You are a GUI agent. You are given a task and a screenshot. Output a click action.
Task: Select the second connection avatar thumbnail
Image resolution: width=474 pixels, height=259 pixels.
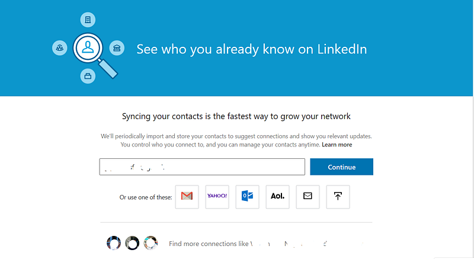point(132,243)
